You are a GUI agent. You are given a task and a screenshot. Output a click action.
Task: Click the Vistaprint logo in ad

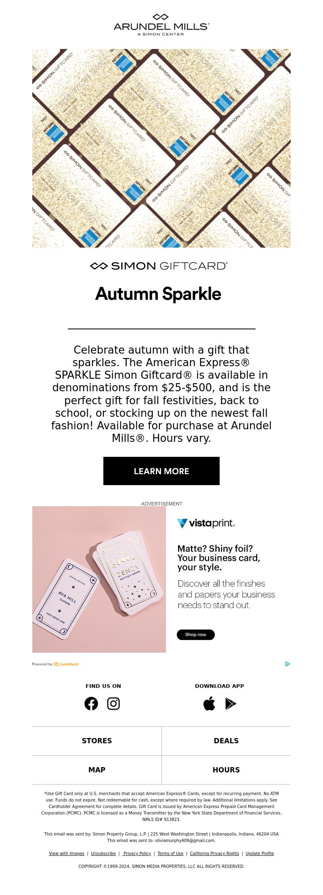pyautogui.click(x=206, y=523)
